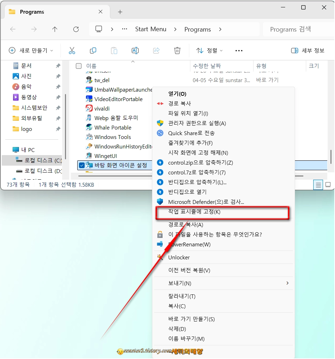The image size is (335, 359).
Task: Go up a folder with the up arrow
Action: (x=55, y=29)
